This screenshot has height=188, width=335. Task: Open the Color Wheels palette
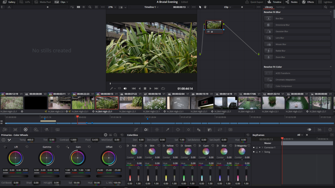point(25,130)
